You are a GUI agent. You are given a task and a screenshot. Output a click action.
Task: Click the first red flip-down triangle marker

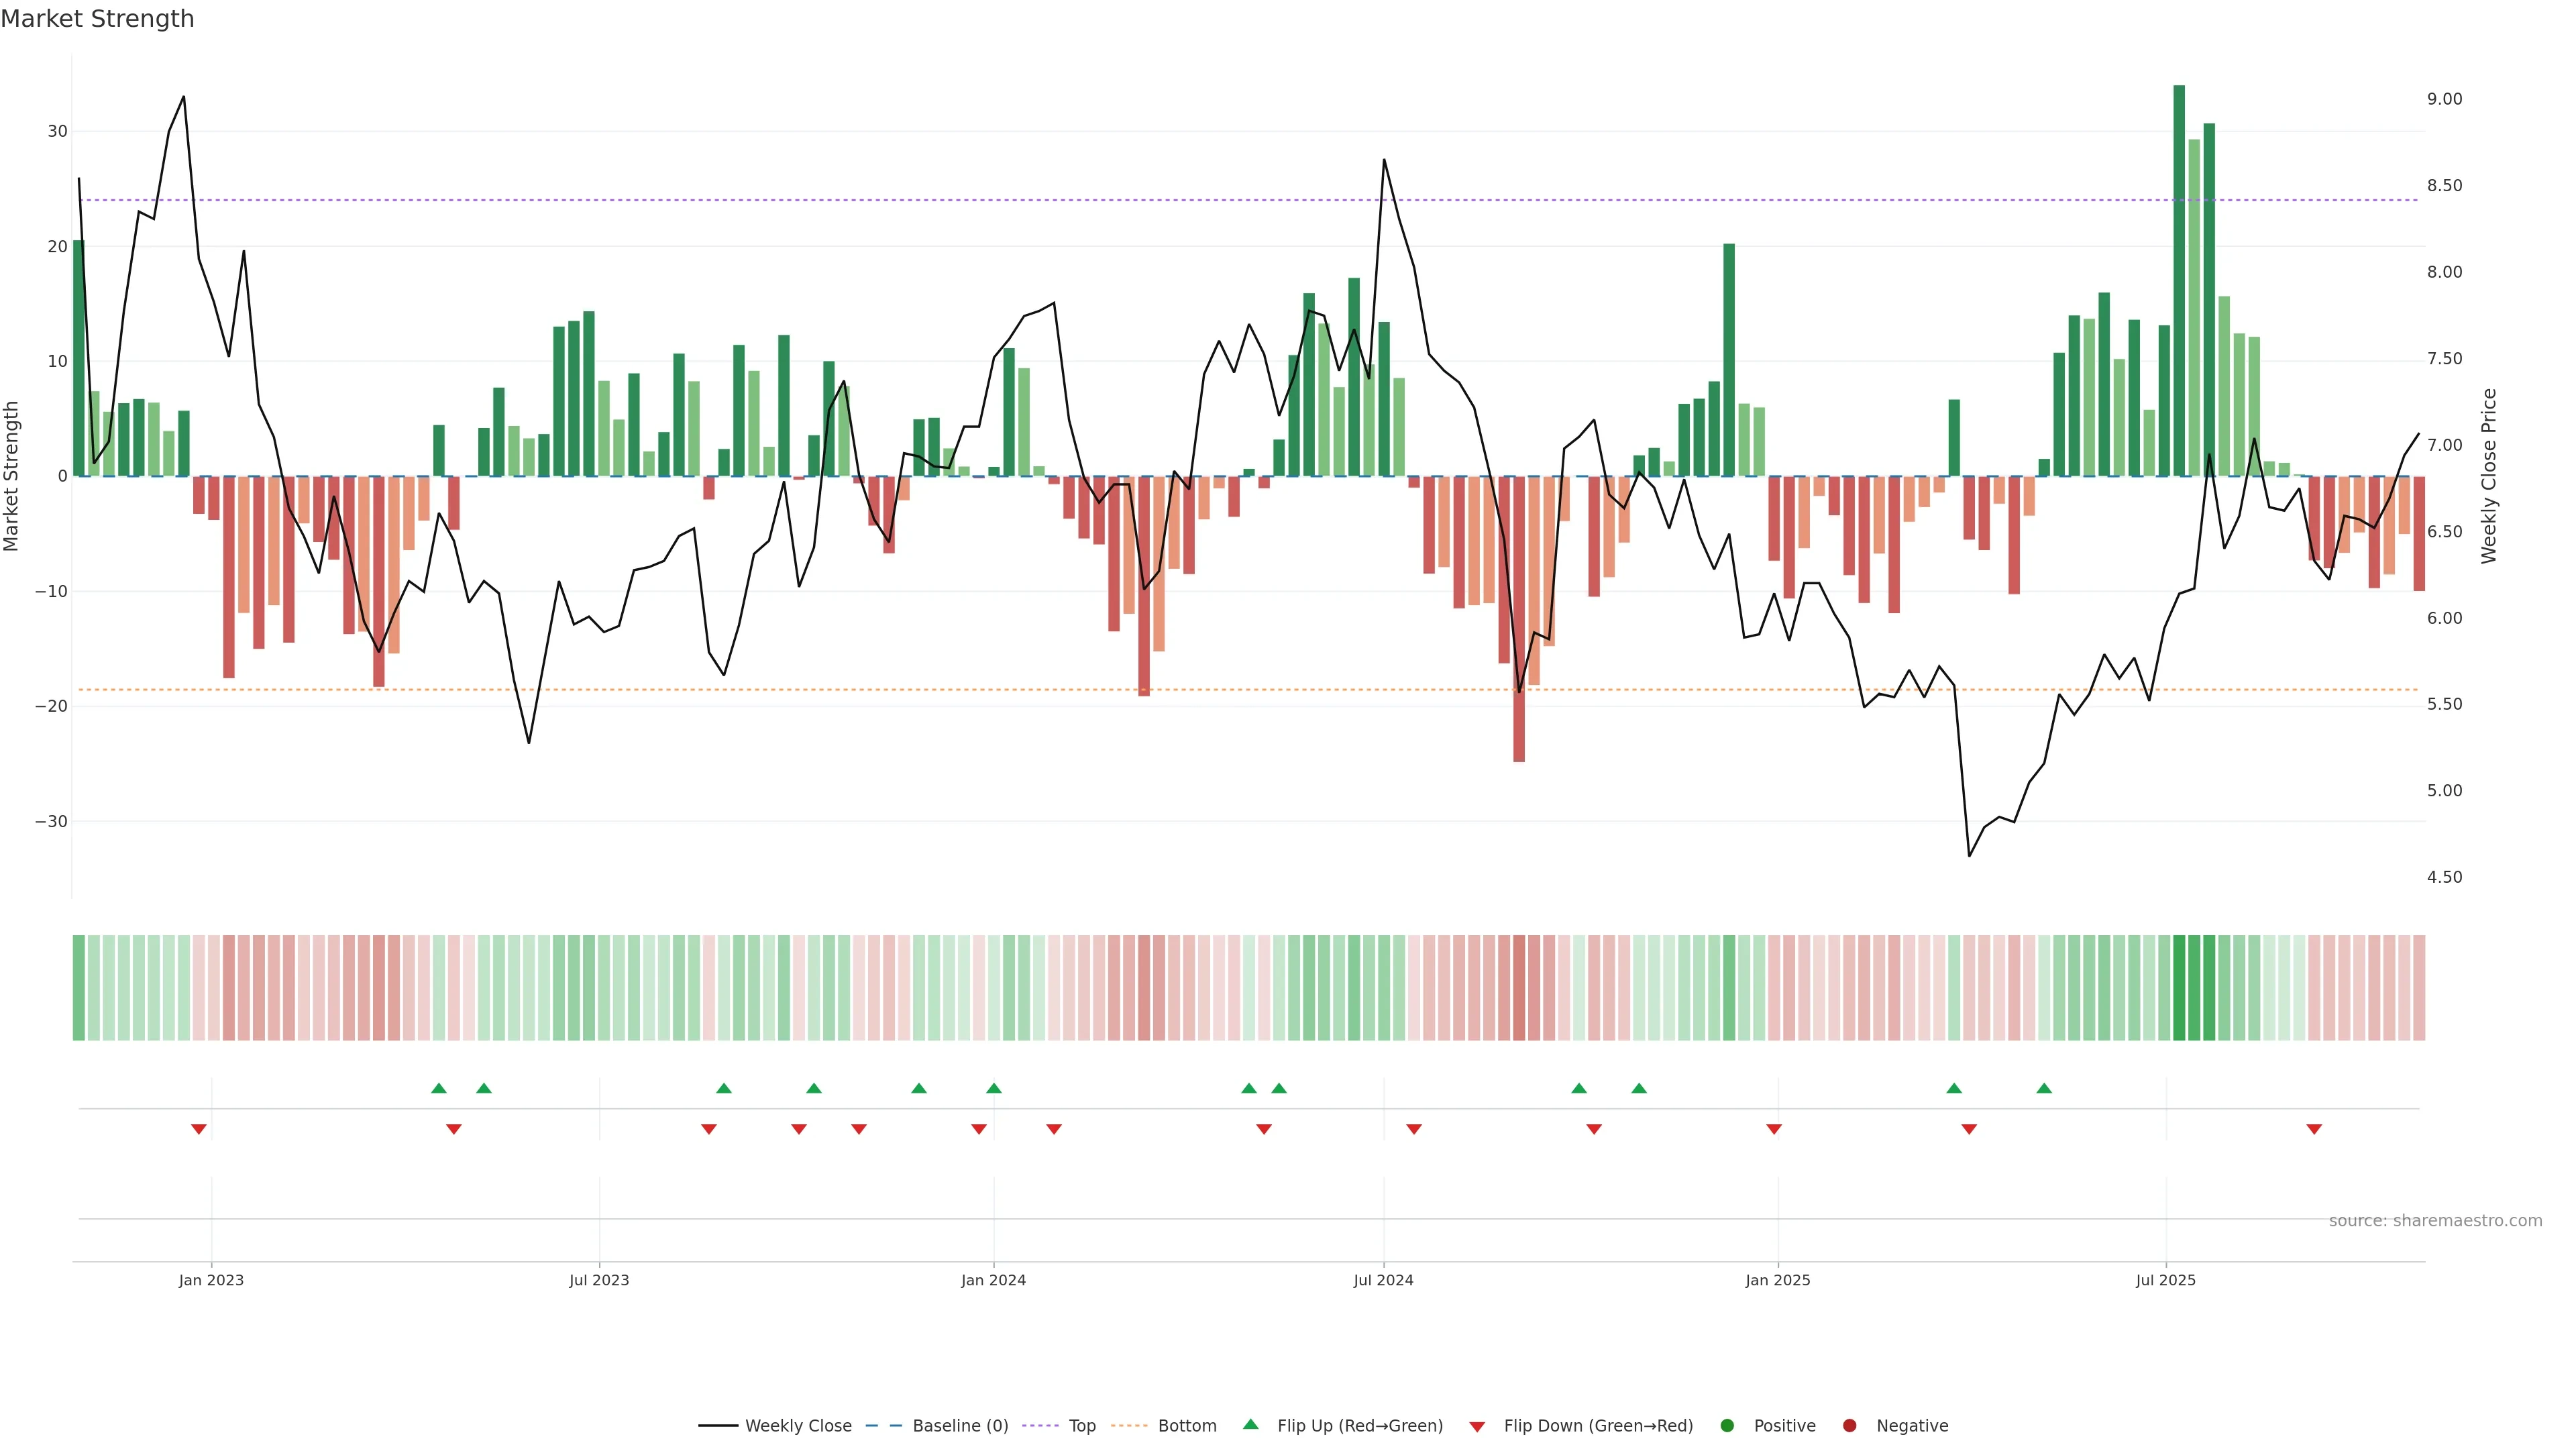point(199,1129)
